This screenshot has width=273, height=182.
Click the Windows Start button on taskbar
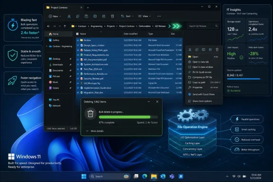[x=84, y=176]
